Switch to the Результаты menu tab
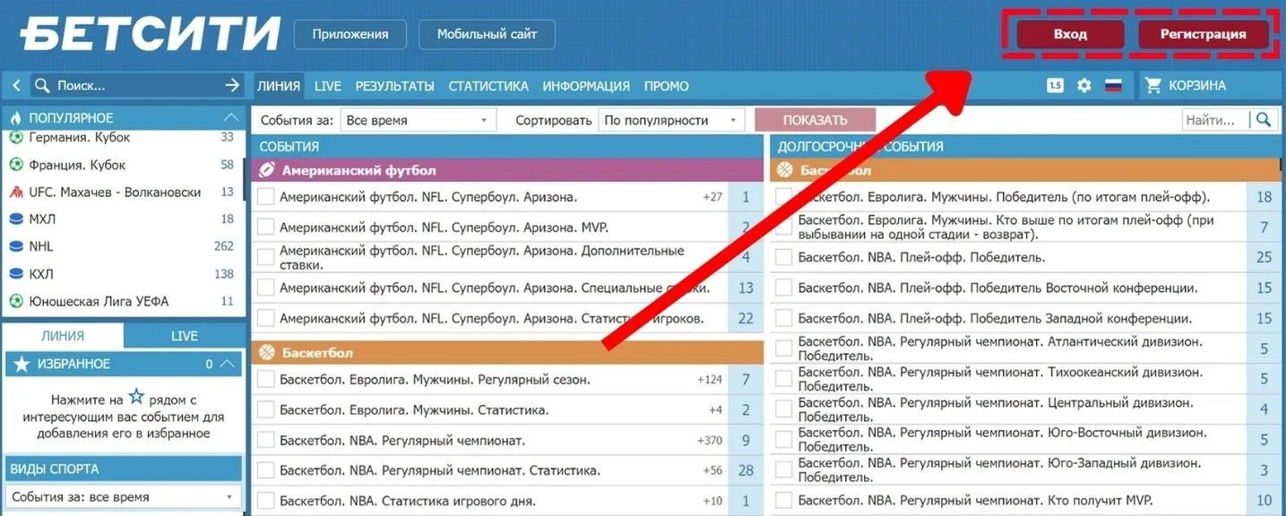1286x516 pixels. point(394,86)
